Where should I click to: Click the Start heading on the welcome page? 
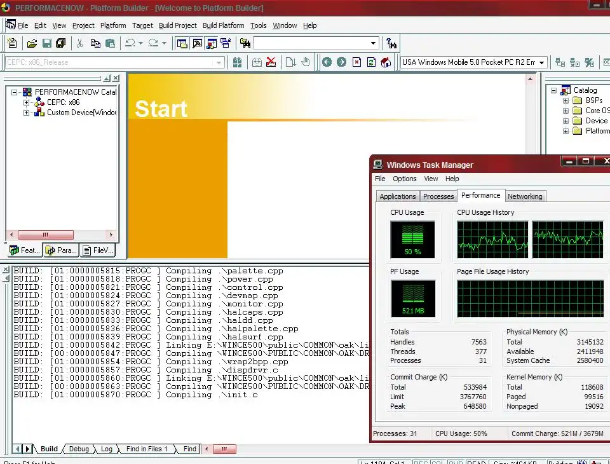161,109
